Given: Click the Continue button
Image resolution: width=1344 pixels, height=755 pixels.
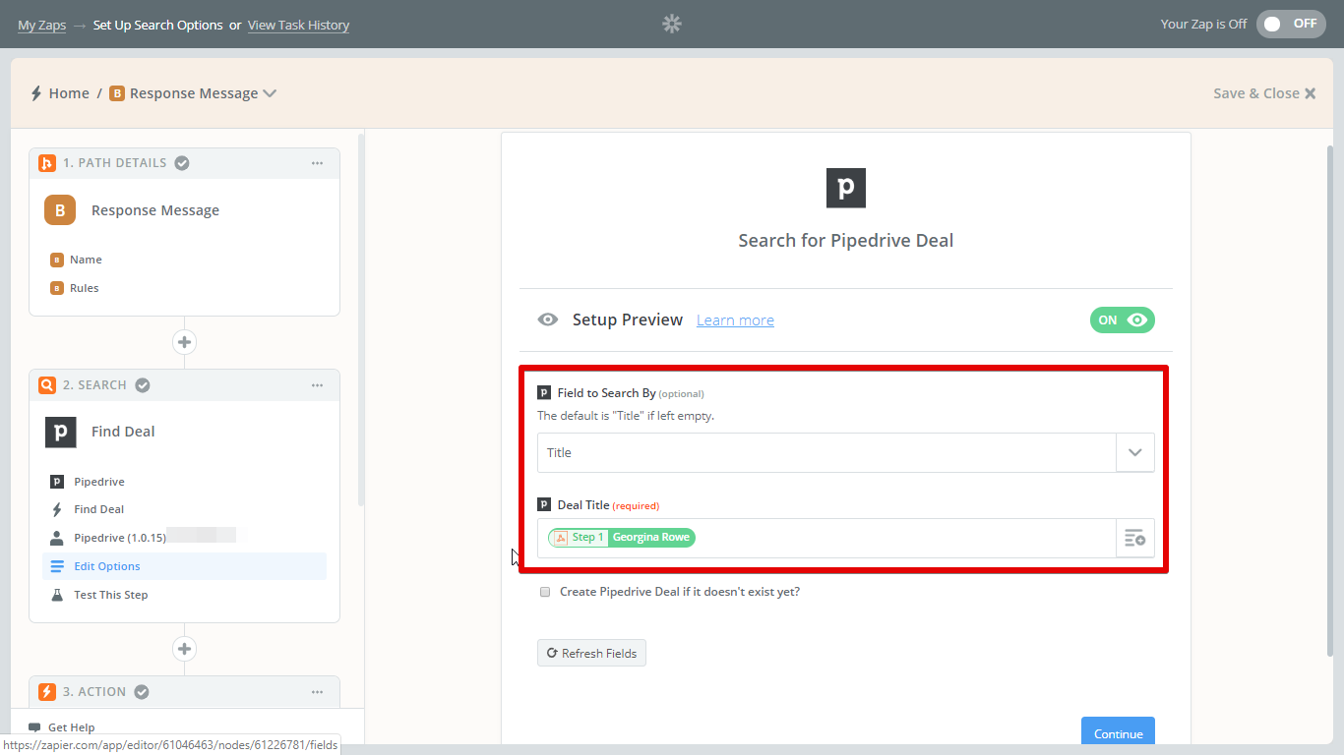Looking at the screenshot, I should [x=1118, y=732].
